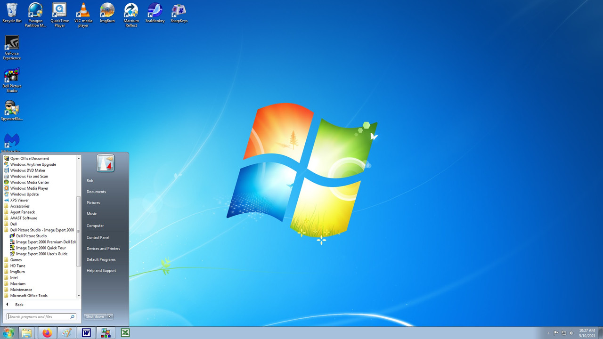Open Control Panel from the Start menu
The image size is (603, 339).
coord(98,237)
